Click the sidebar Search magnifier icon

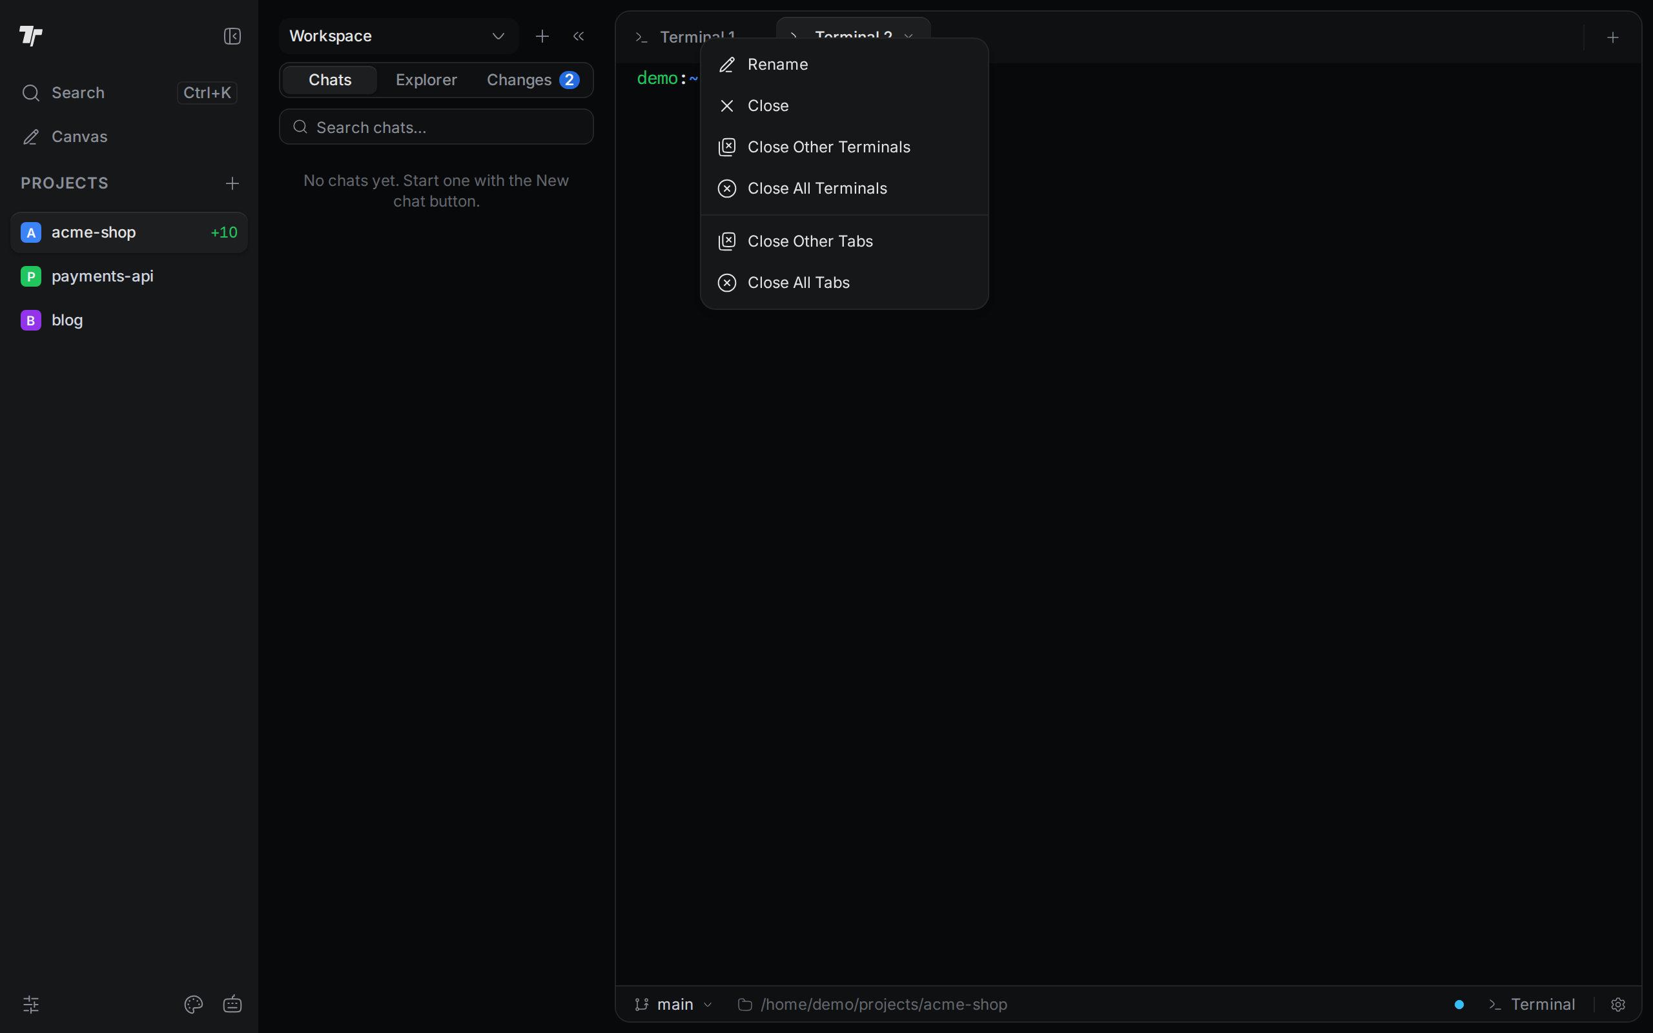[31, 92]
